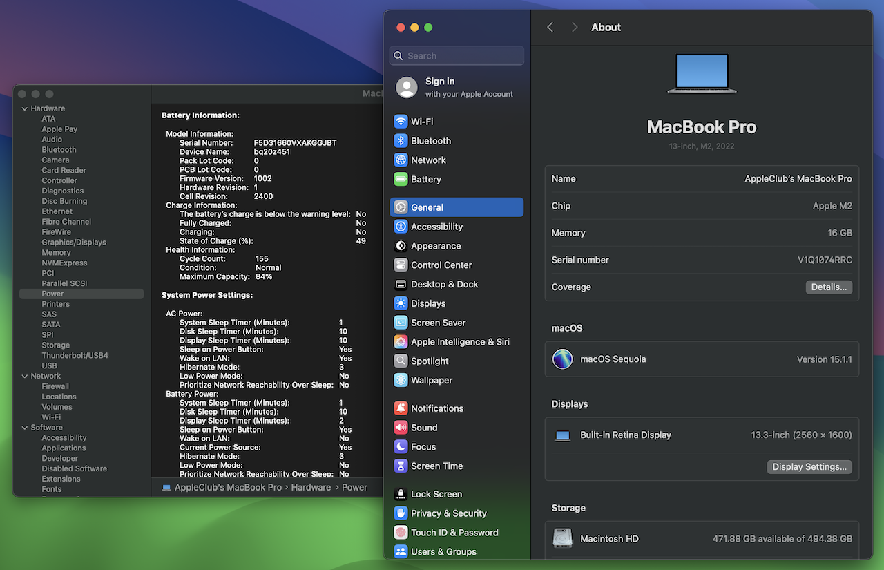Image resolution: width=884 pixels, height=570 pixels.
Task: Go back with the Settings back chevron
Action: tap(550, 27)
